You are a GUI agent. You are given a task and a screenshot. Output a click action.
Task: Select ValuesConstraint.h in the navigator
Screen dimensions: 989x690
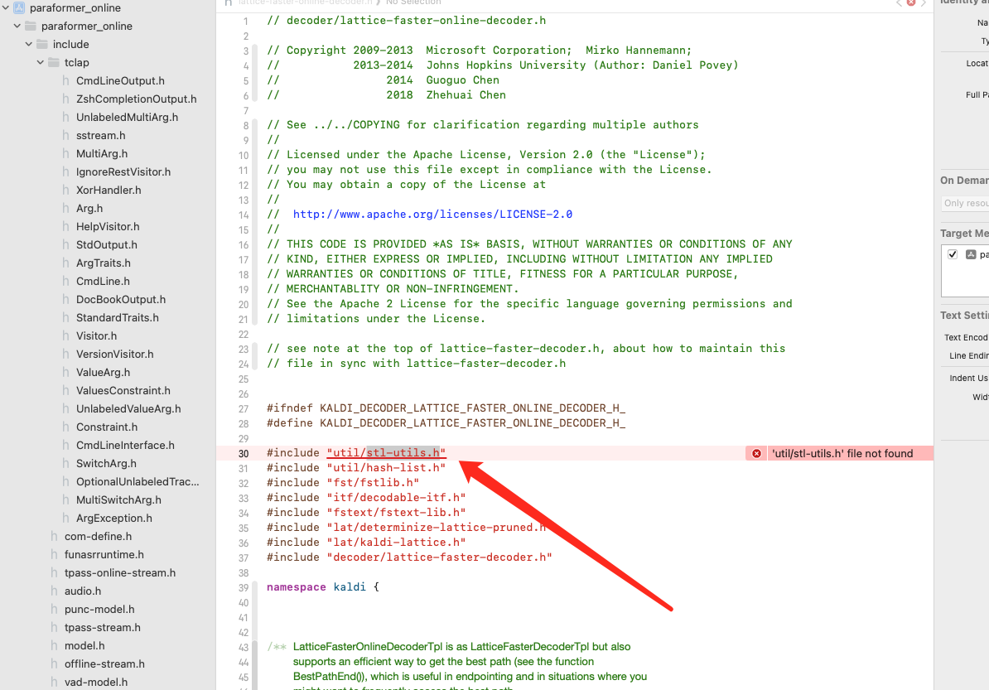[123, 391]
